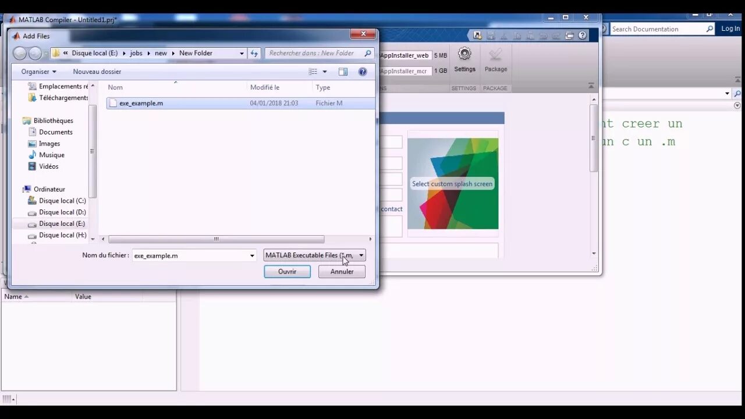Collapse the Compiler toolstrip with the minimize arrow

pyautogui.click(x=591, y=86)
